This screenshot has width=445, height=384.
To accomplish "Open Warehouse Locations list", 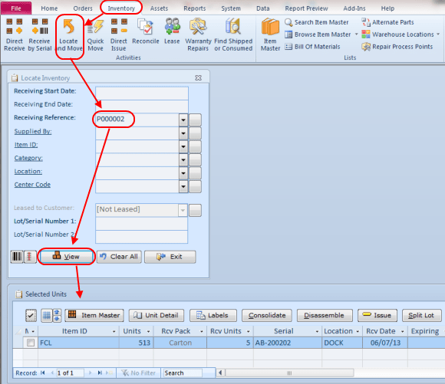I will coord(398,34).
